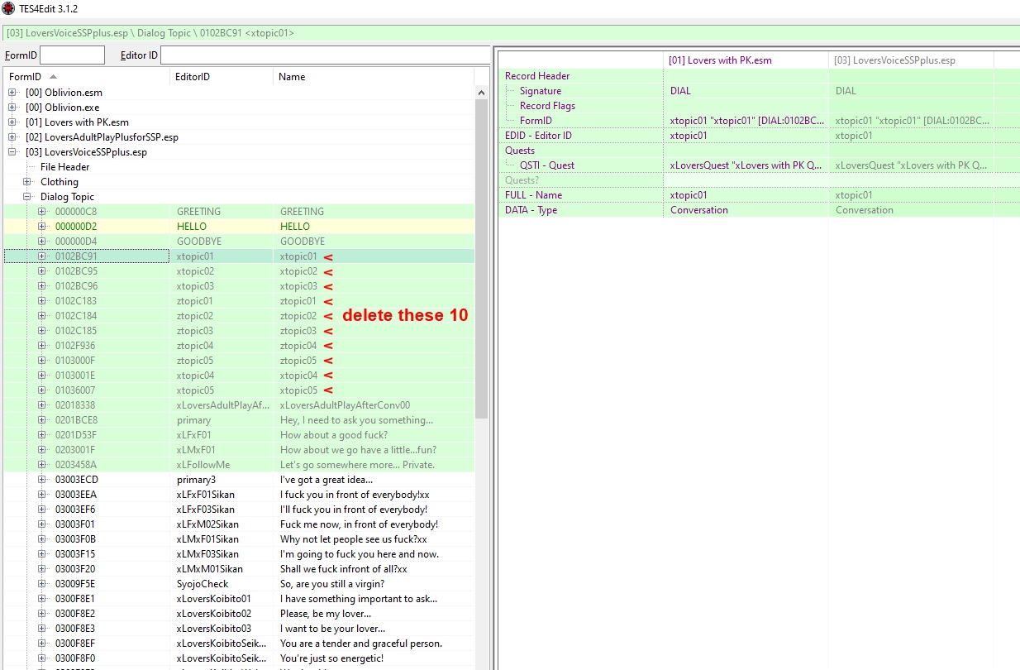
Task: Select the GOODBYE dialog topic row
Action: click(x=239, y=242)
